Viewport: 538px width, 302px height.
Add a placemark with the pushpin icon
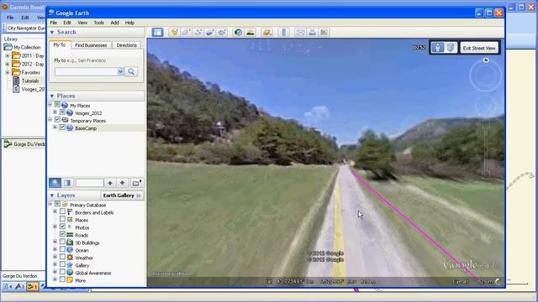pyautogui.click(x=175, y=32)
